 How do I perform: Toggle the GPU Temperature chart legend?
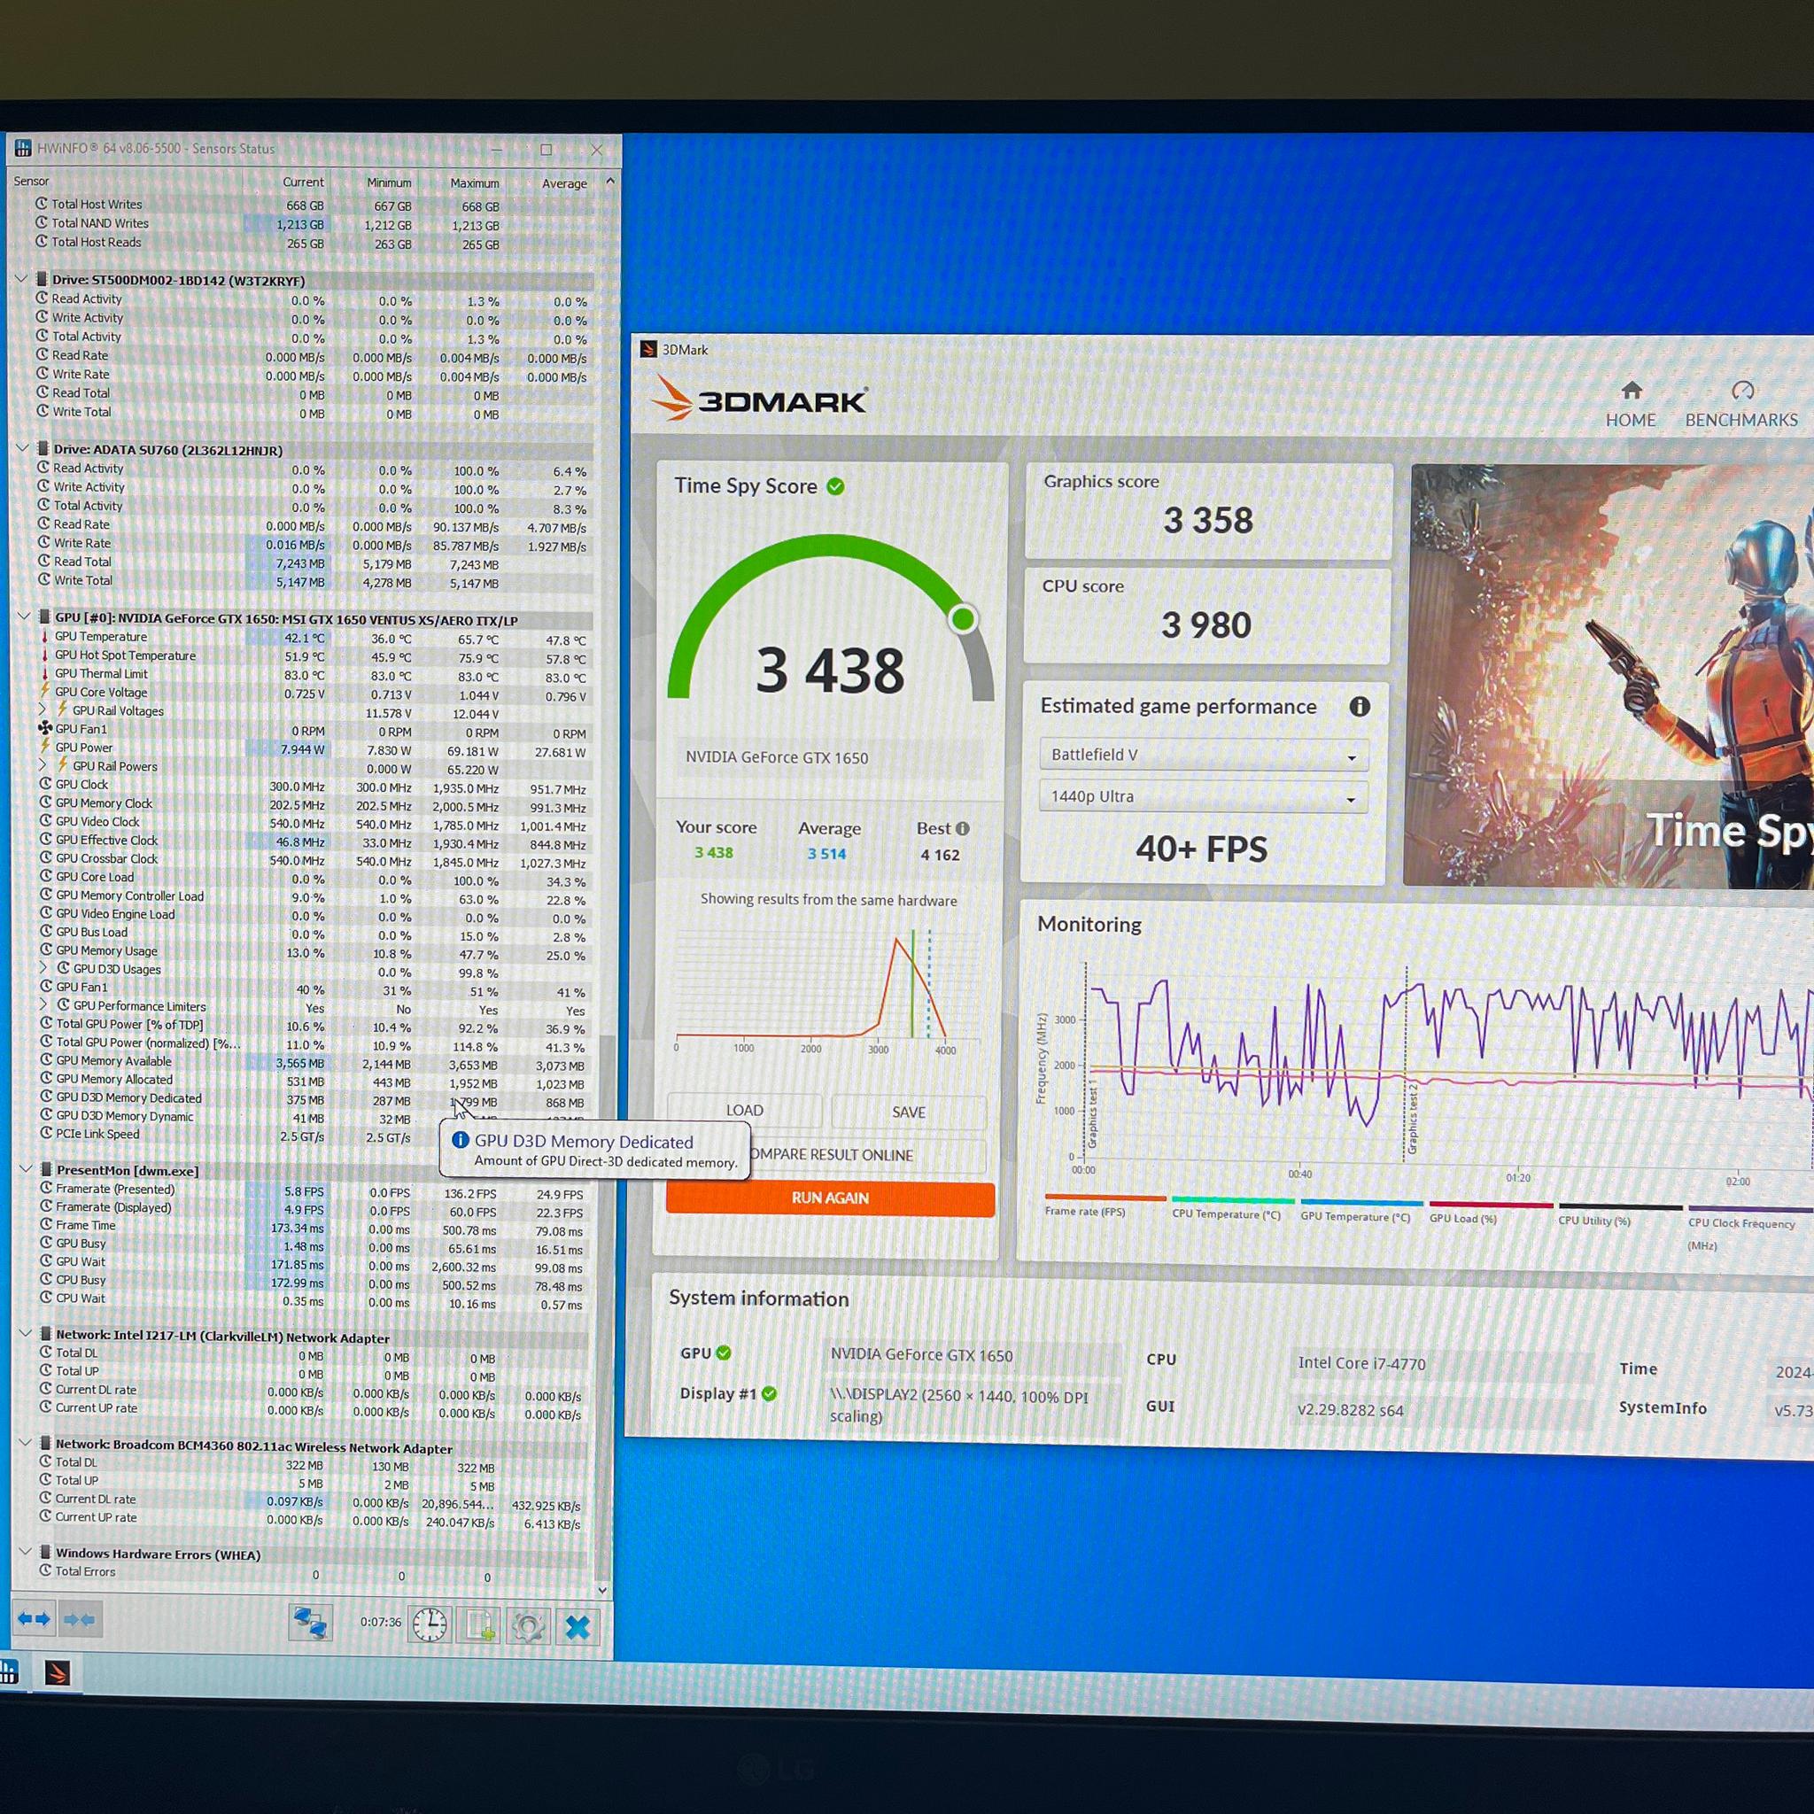point(1360,1209)
